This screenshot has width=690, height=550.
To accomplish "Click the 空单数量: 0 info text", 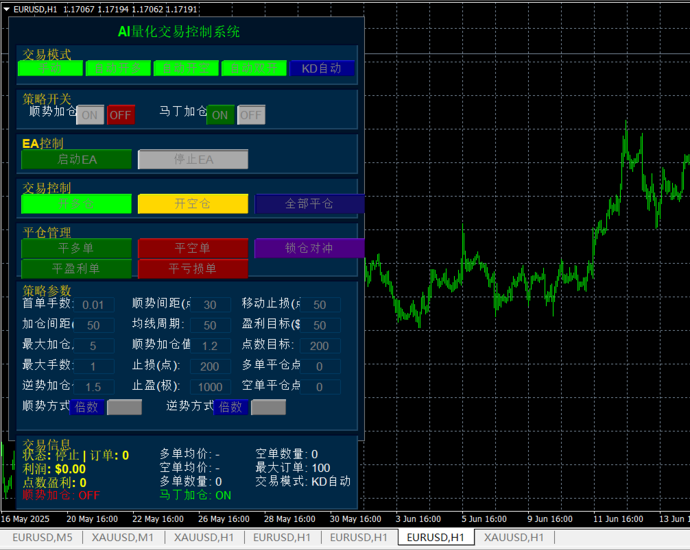I will [287, 454].
